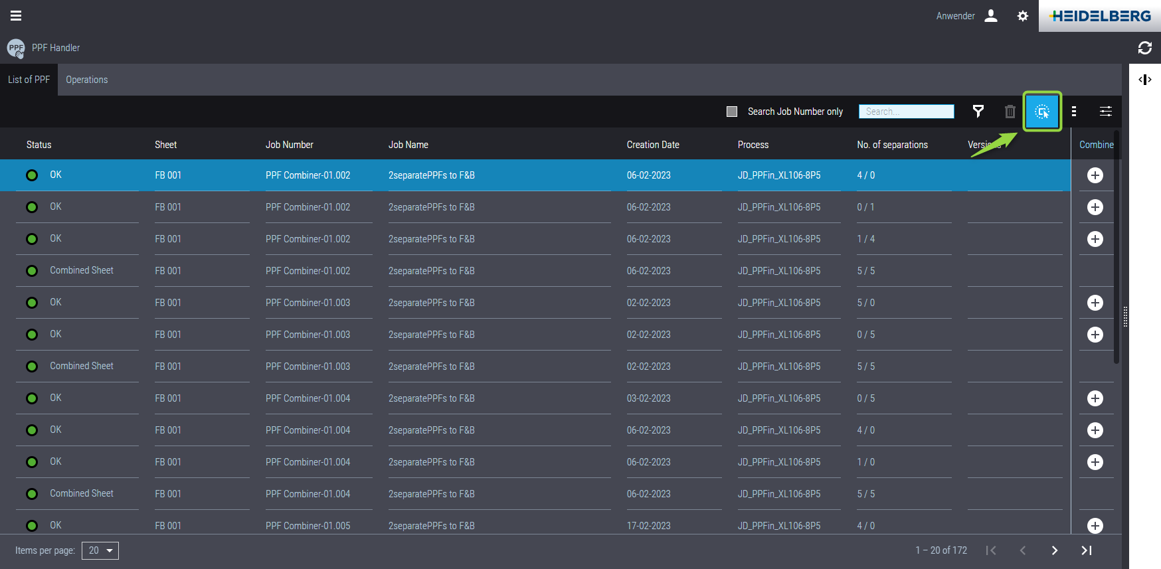Open the three-dot more options menu
1161x569 pixels.
pos(1074,112)
